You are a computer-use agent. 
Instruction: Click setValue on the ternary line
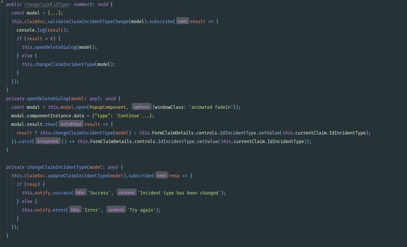coord(269,133)
